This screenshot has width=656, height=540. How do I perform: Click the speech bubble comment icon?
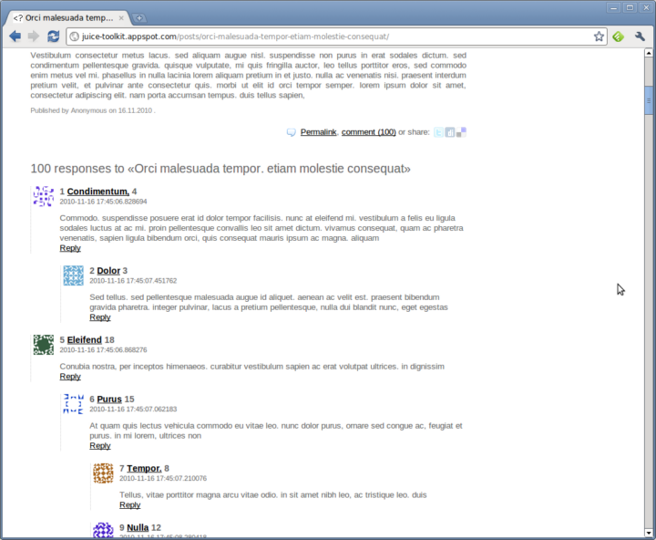click(291, 132)
